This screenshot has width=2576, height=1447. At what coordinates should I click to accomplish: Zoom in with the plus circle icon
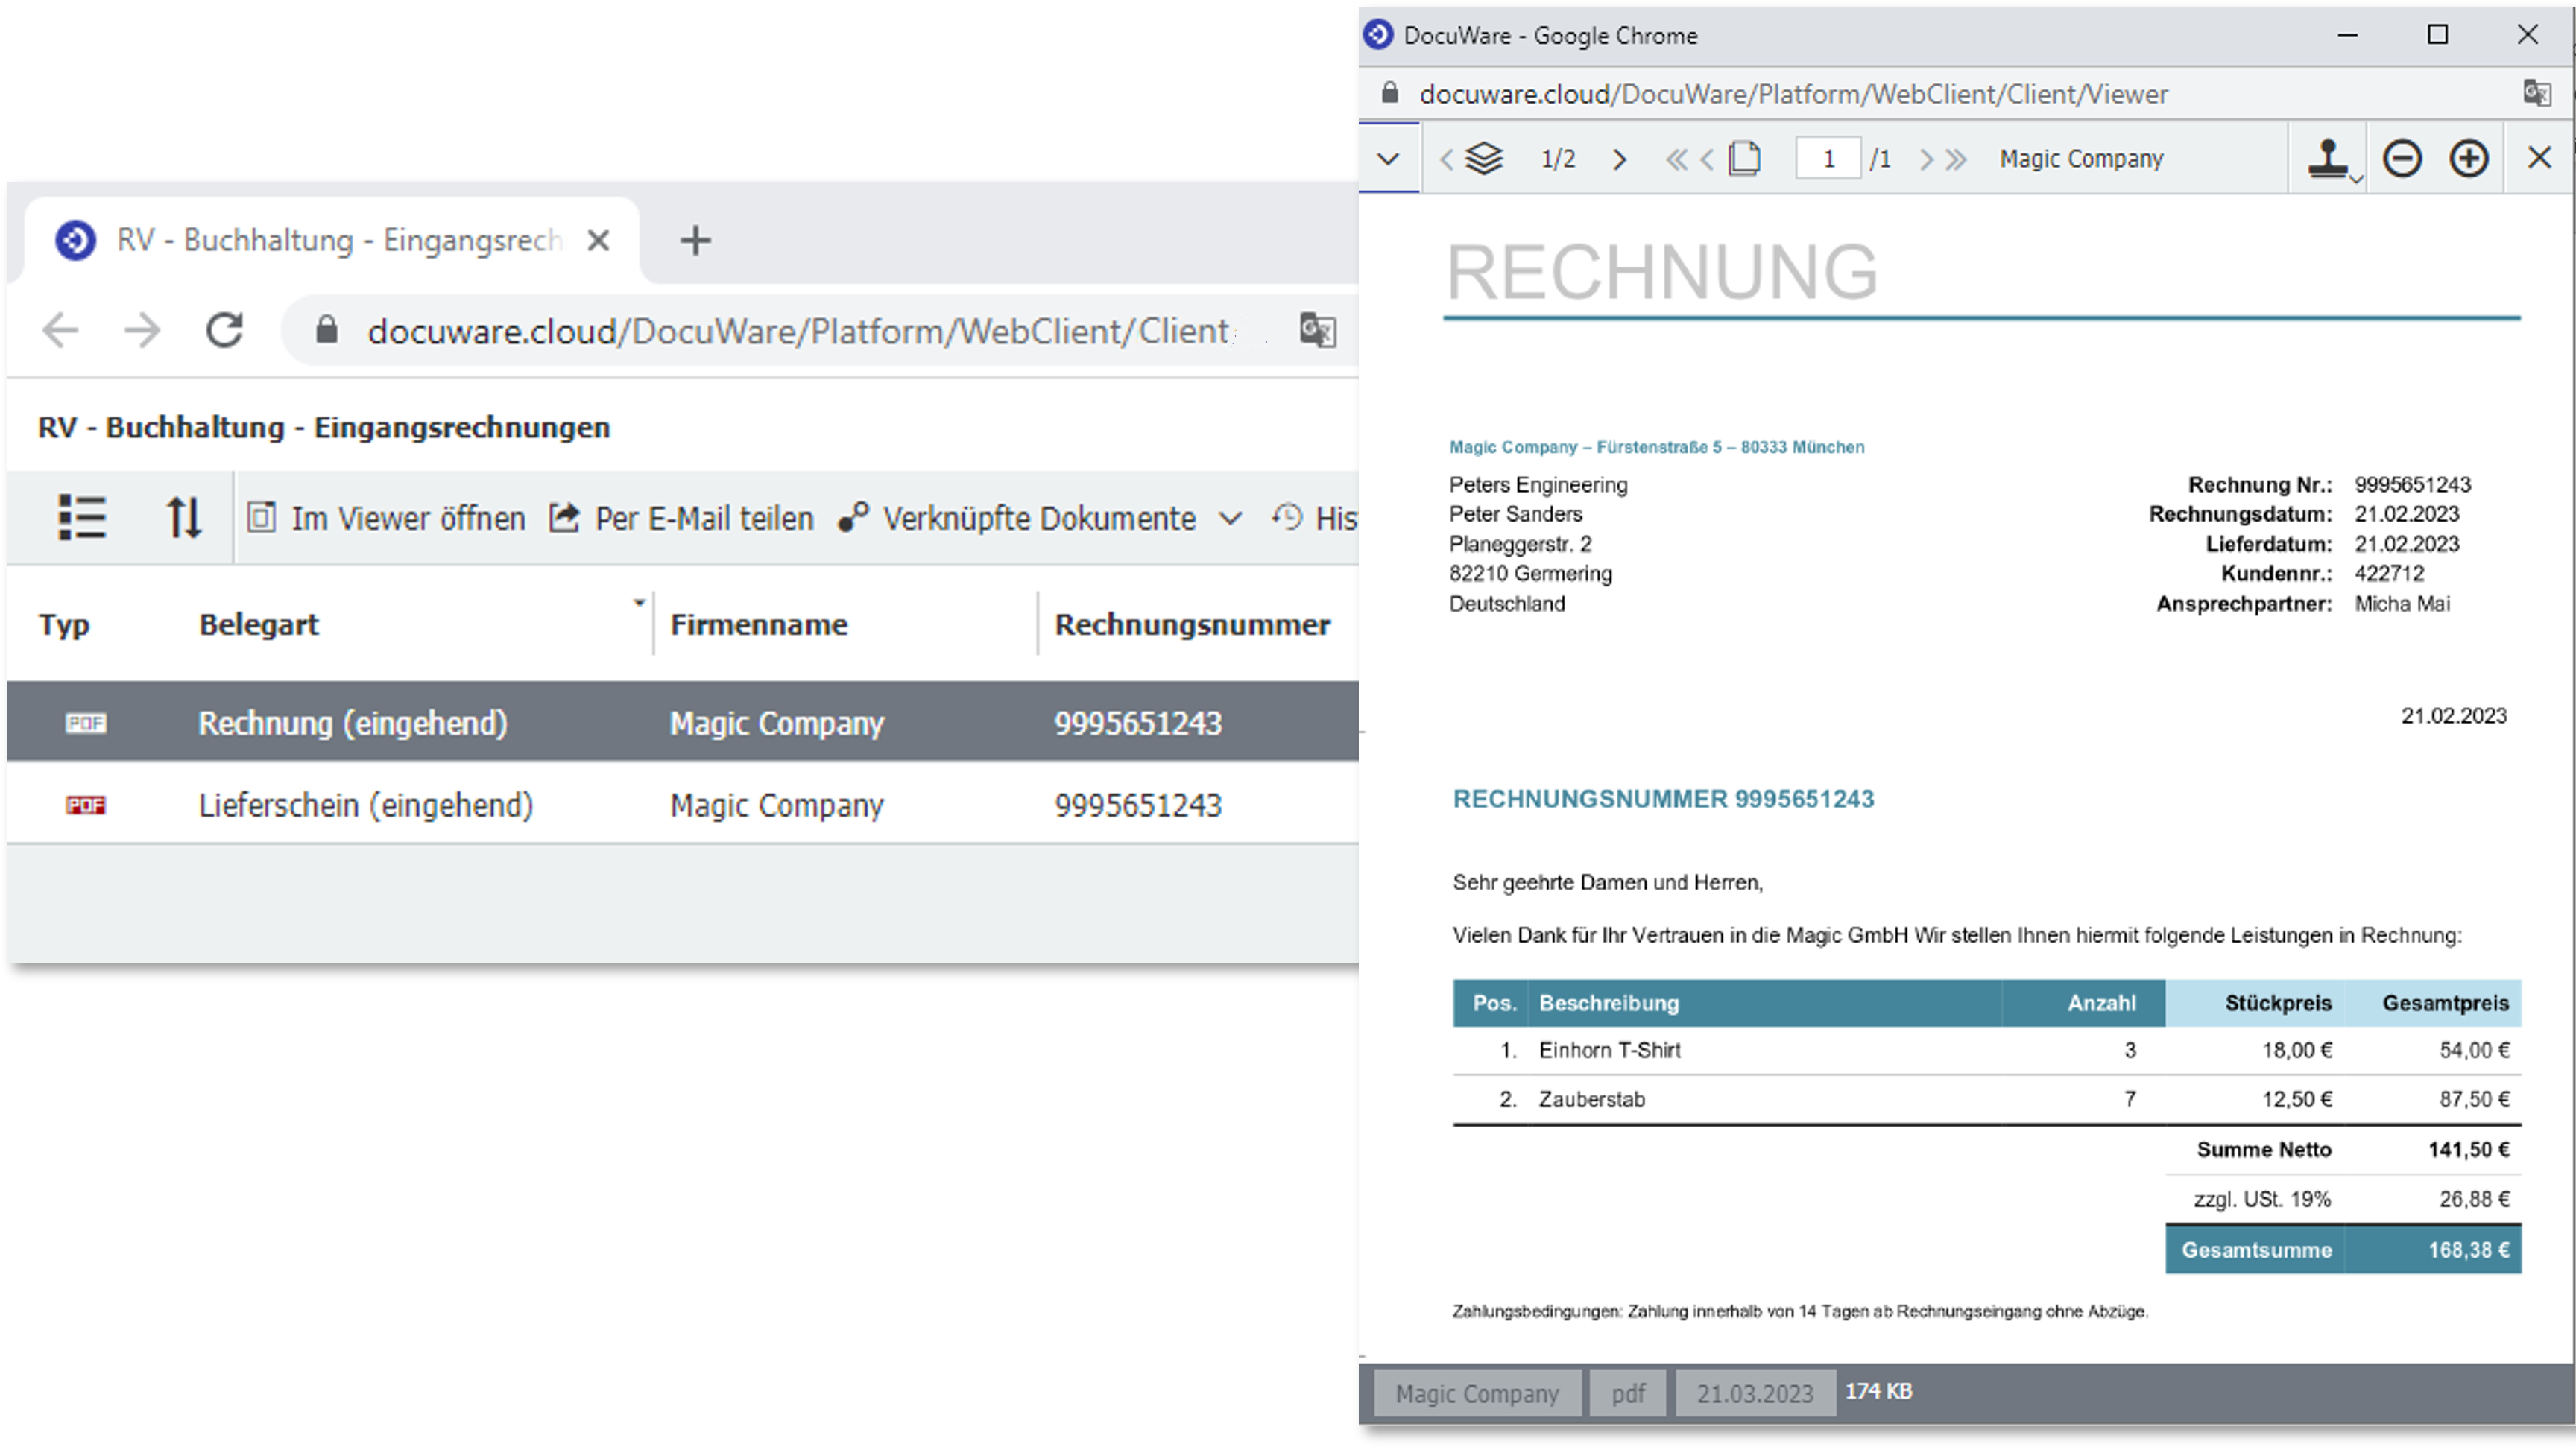(x=2468, y=158)
